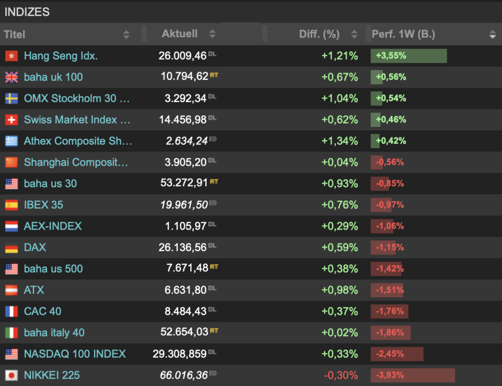Open the Shanghai Composite link

(x=76, y=162)
